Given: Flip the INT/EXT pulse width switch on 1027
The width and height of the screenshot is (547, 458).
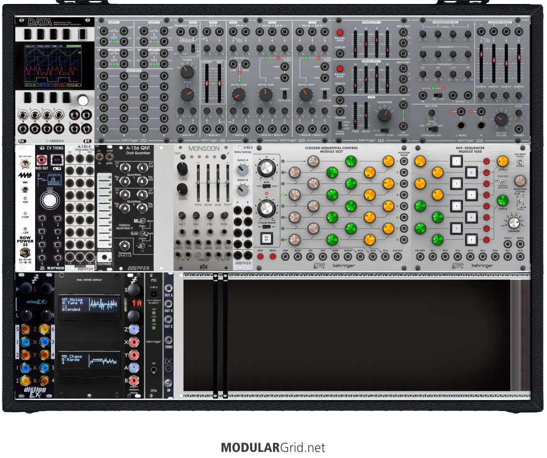Looking at the screenshot, I should click(267, 227).
